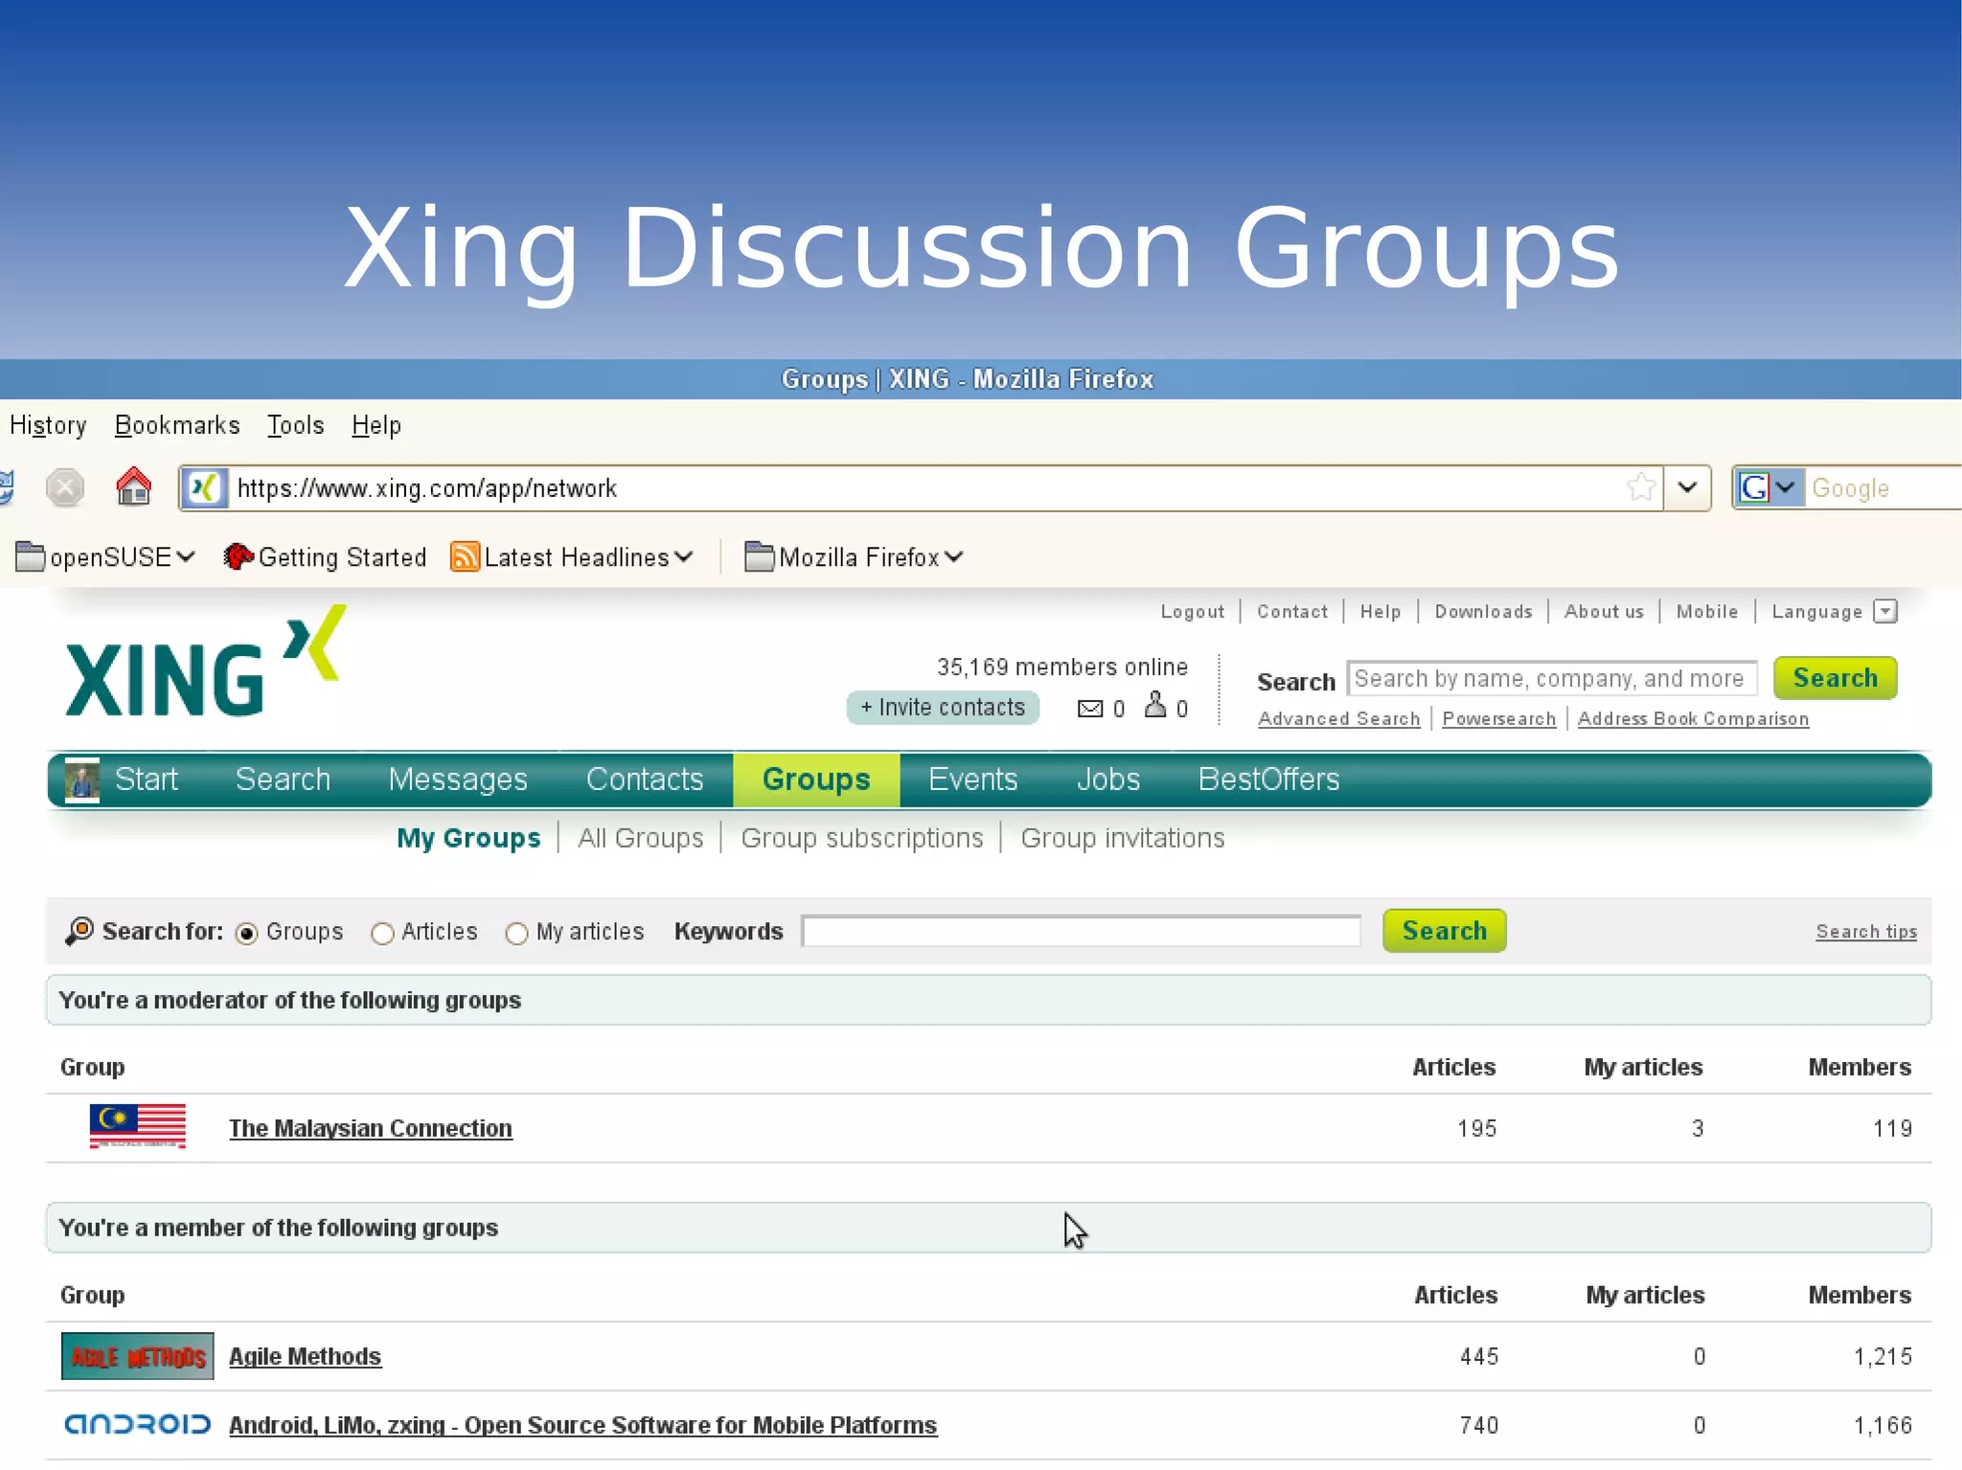Viewport: 1962px width, 1470px height.
Task: Open Group invitations
Action: pos(1122,838)
